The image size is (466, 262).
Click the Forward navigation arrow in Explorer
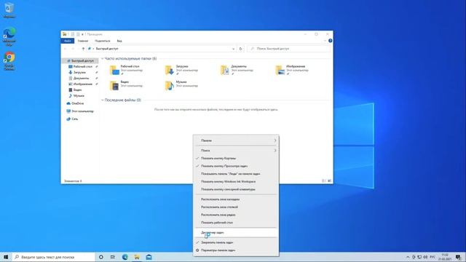73,49
